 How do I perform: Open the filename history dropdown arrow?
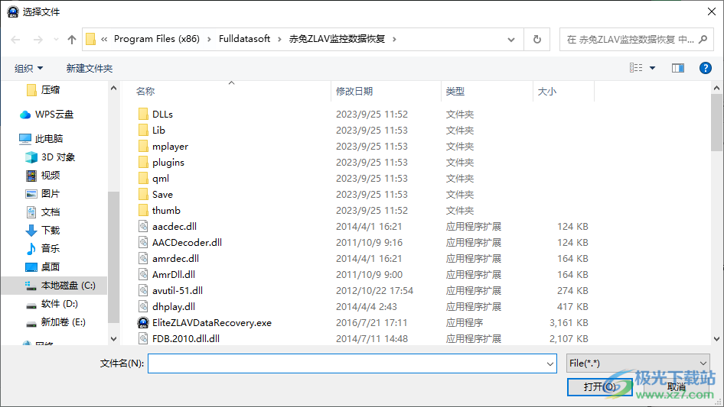pos(550,363)
